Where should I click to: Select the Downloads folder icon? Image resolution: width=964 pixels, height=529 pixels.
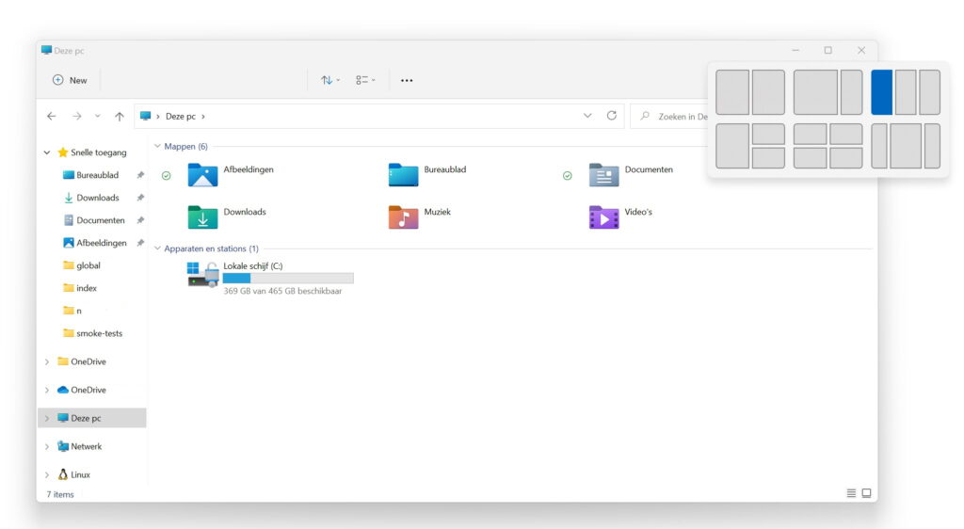pyautogui.click(x=203, y=216)
